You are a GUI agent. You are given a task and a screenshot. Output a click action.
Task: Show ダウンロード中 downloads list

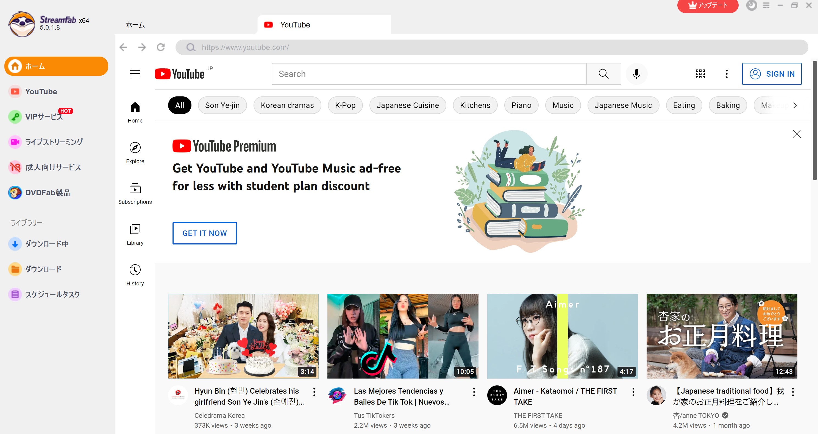pyautogui.click(x=38, y=244)
